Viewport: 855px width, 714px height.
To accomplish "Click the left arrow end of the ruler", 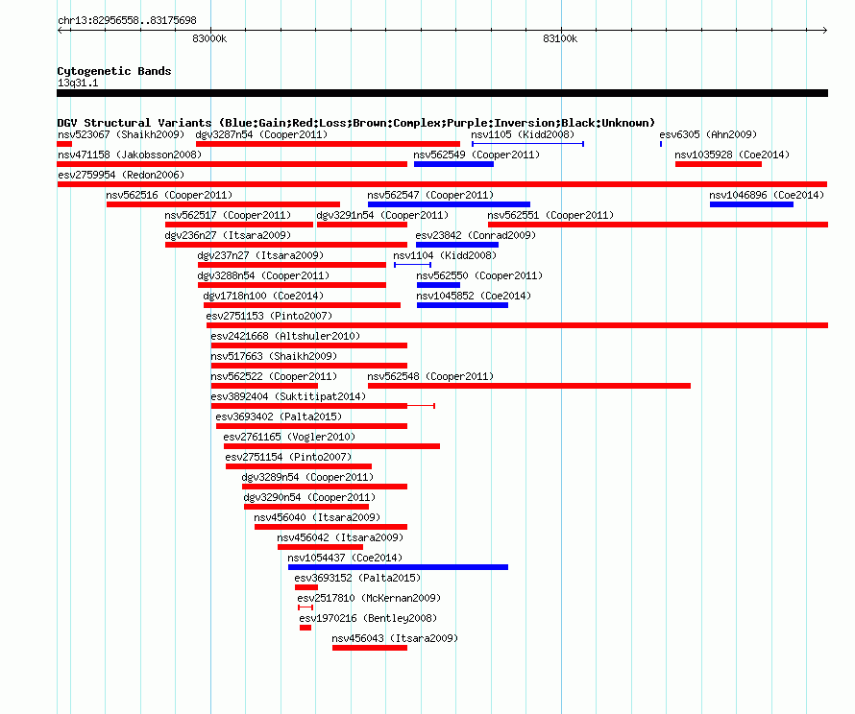I will [60, 31].
